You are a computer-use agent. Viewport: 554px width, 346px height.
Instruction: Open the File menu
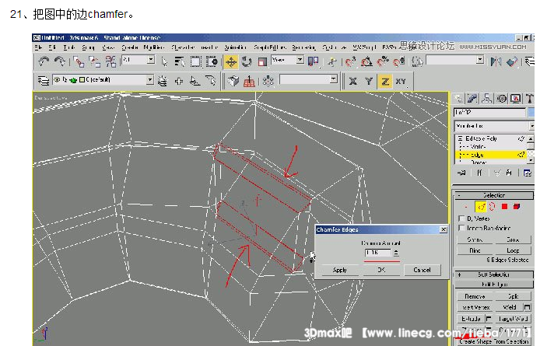(x=38, y=47)
